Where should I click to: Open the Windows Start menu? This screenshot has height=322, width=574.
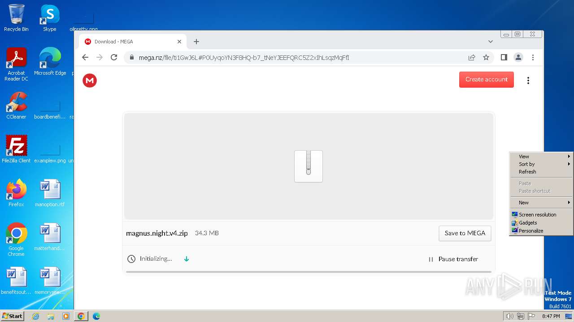[13, 316]
